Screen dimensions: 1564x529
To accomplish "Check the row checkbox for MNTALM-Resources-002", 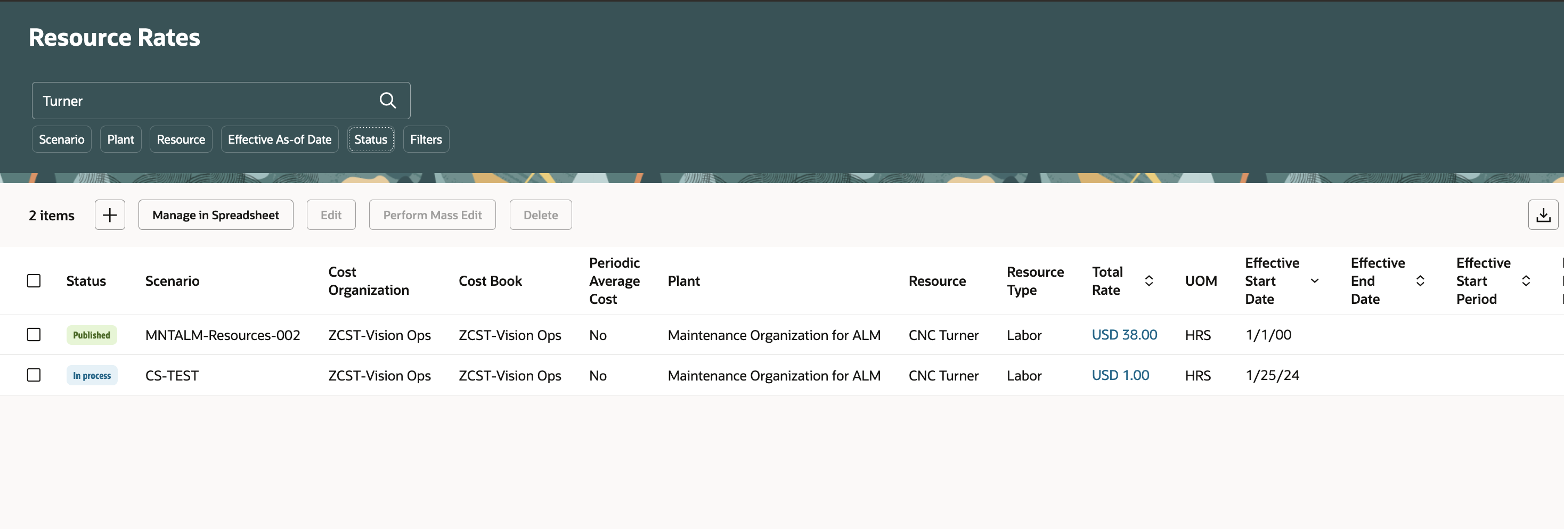I will [34, 334].
